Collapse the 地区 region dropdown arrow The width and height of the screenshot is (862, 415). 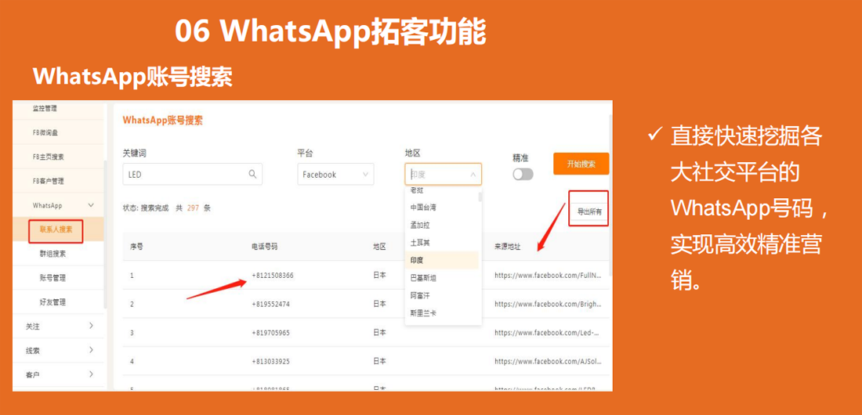click(473, 175)
